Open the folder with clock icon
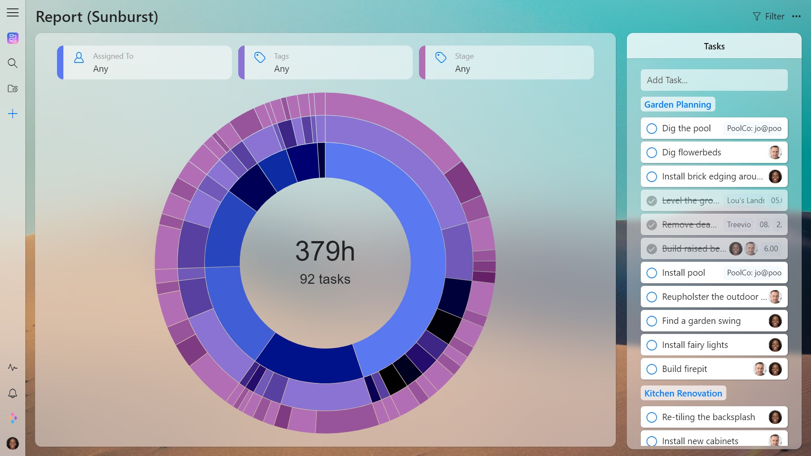 pos(13,89)
